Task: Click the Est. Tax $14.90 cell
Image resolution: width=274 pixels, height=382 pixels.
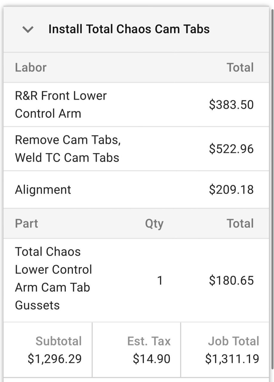Action: pyautogui.click(x=136, y=350)
